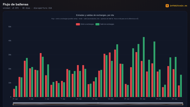Screen dimensions: 190x107
Task: Click the '16 sep' x-axis label
Action: coord(111,99)
